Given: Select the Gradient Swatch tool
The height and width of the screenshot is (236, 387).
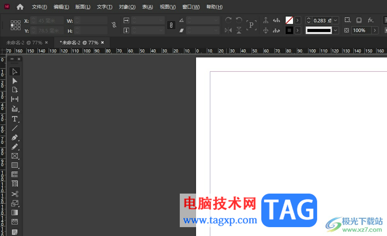Looking at the screenshot, I should tap(15, 212).
